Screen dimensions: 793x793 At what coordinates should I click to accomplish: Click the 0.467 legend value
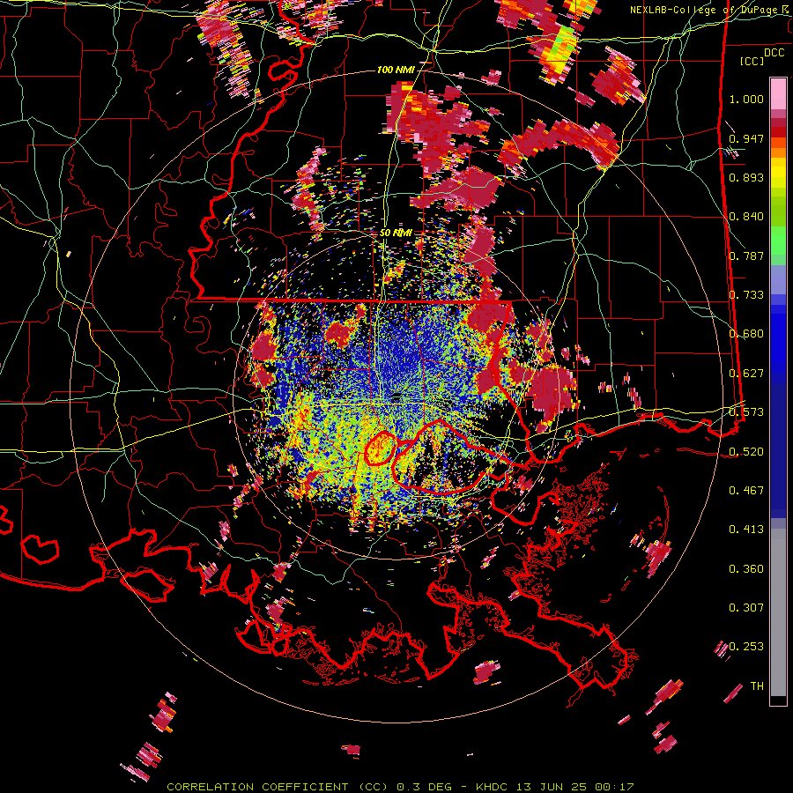[746, 490]
